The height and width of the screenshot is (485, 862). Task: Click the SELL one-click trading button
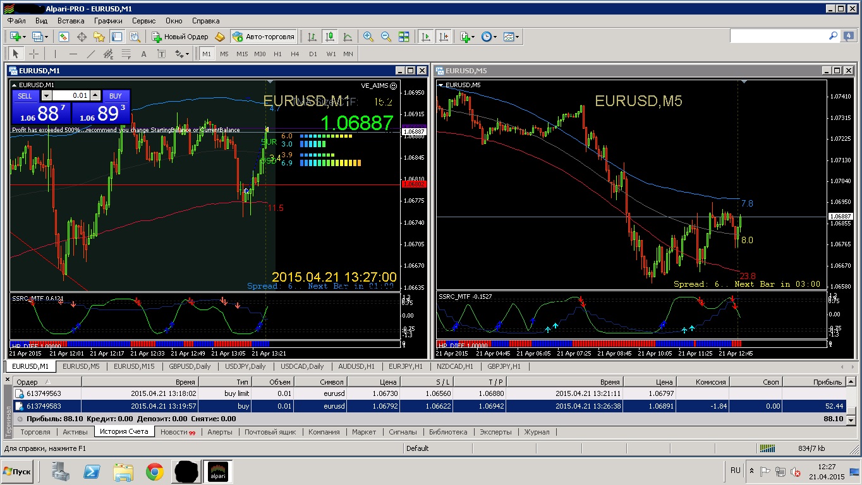pyautogui.click(x=25, y=96)
